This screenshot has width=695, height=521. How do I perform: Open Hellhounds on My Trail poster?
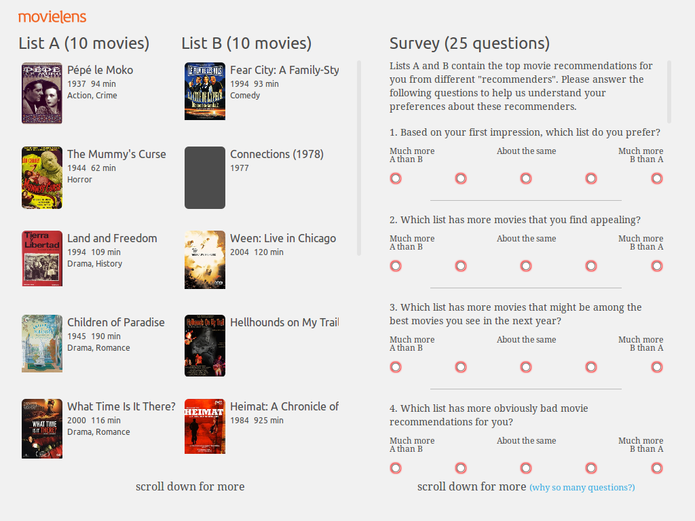tap(205, 345)
